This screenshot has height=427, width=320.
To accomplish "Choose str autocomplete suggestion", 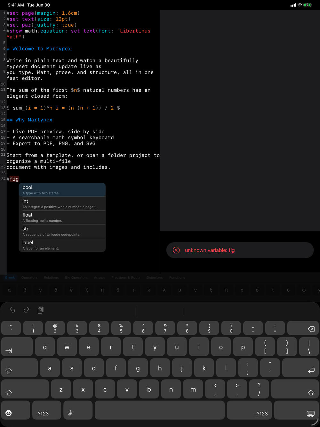I will pyautogui.click(x=62, y=231).
